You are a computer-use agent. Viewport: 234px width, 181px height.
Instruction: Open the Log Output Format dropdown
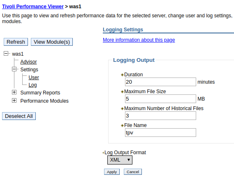120,160
